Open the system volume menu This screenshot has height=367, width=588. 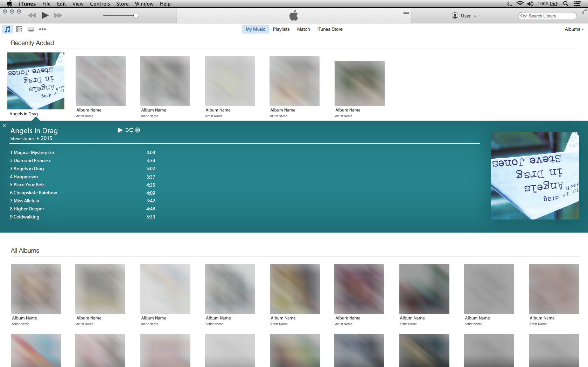point(530,4)
